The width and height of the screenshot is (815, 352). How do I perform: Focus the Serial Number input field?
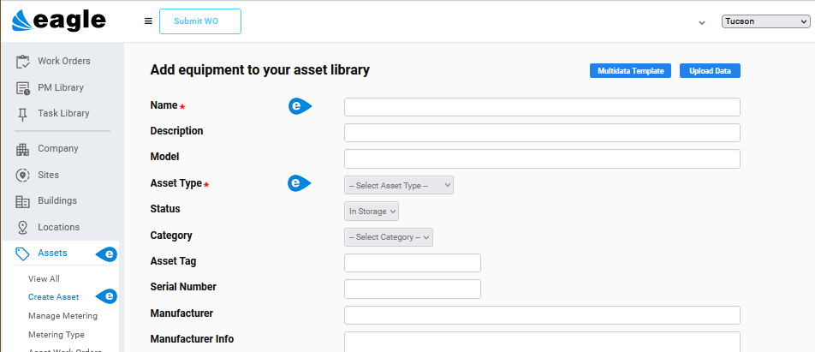413,289
